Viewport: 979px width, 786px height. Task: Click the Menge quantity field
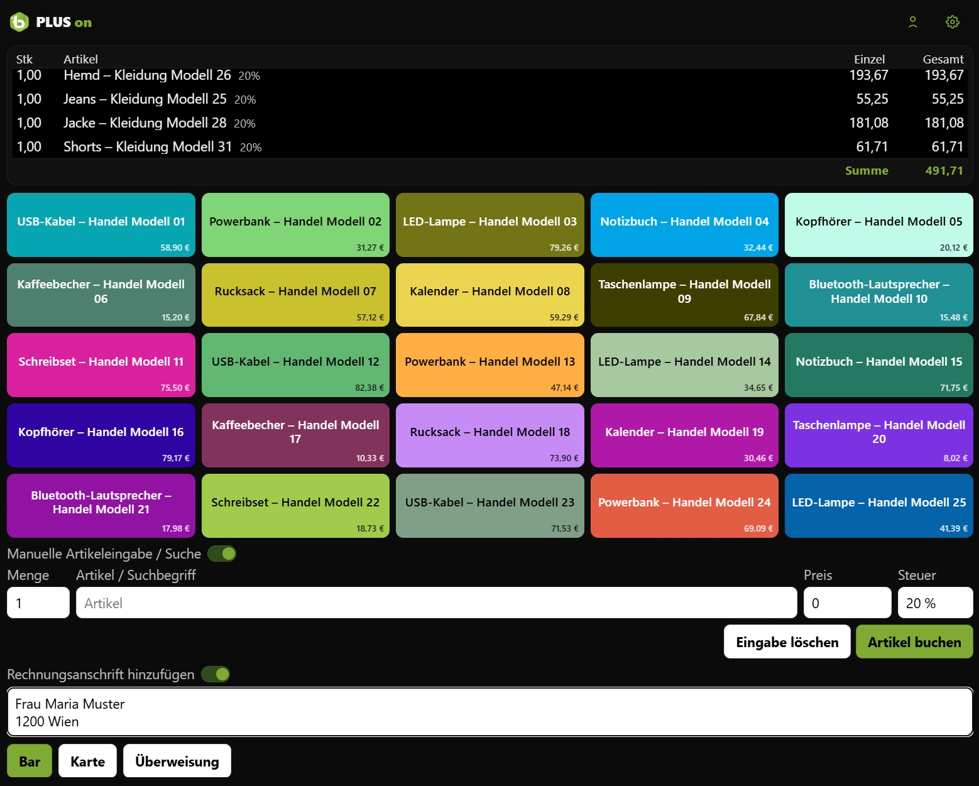tap(38, 603)
